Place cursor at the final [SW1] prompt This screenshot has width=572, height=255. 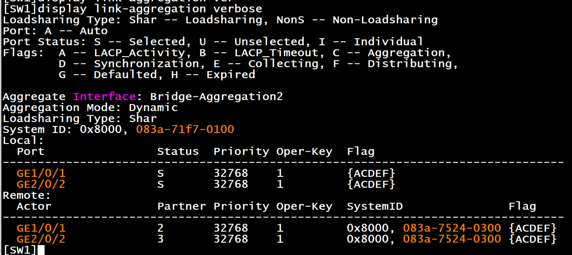[41, 250]
